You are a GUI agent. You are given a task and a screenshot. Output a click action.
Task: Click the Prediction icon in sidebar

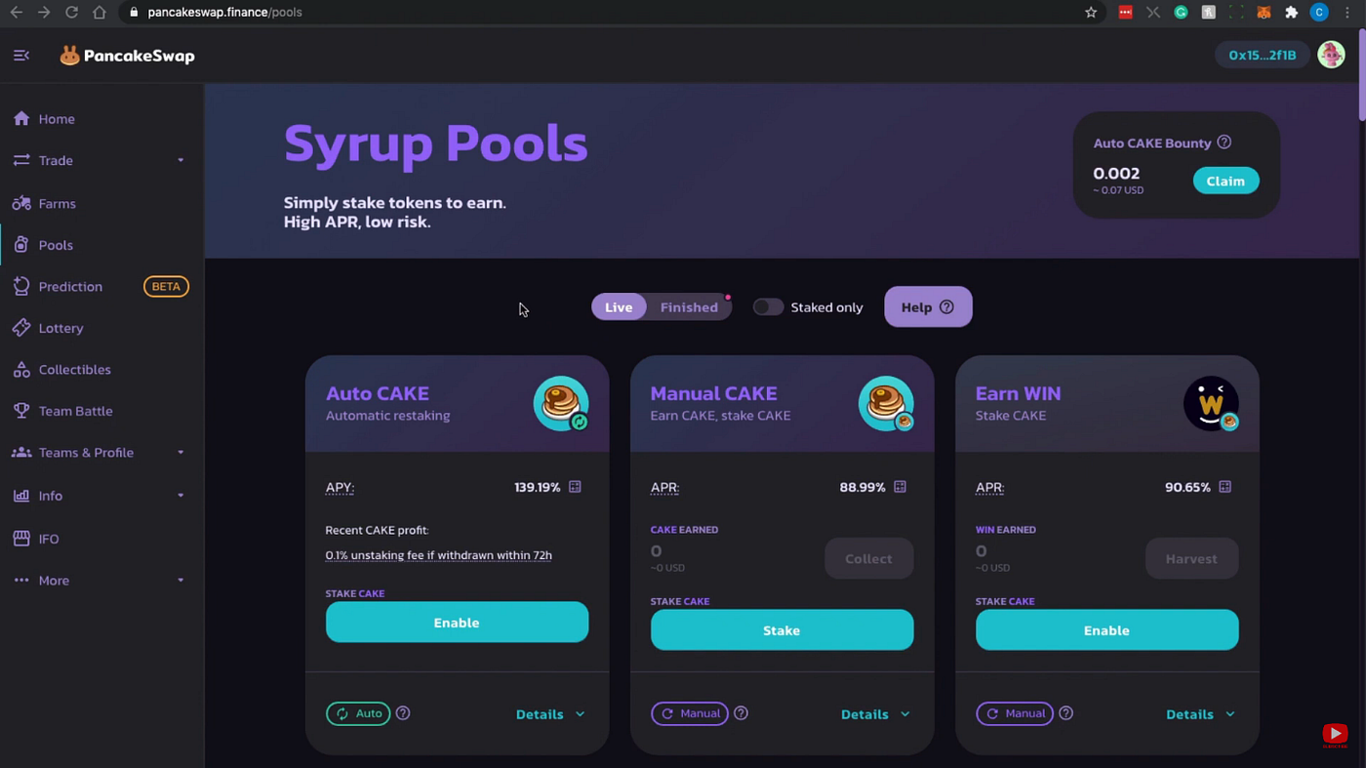click(21, 286)
